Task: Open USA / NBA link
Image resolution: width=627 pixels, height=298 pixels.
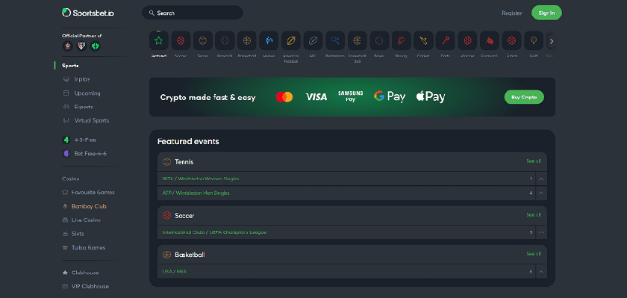Action: coord(175,272)
